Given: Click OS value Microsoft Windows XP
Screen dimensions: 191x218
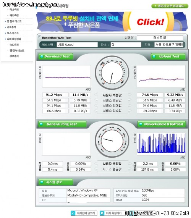Looking at the screenshot, I should click(89, 191).
